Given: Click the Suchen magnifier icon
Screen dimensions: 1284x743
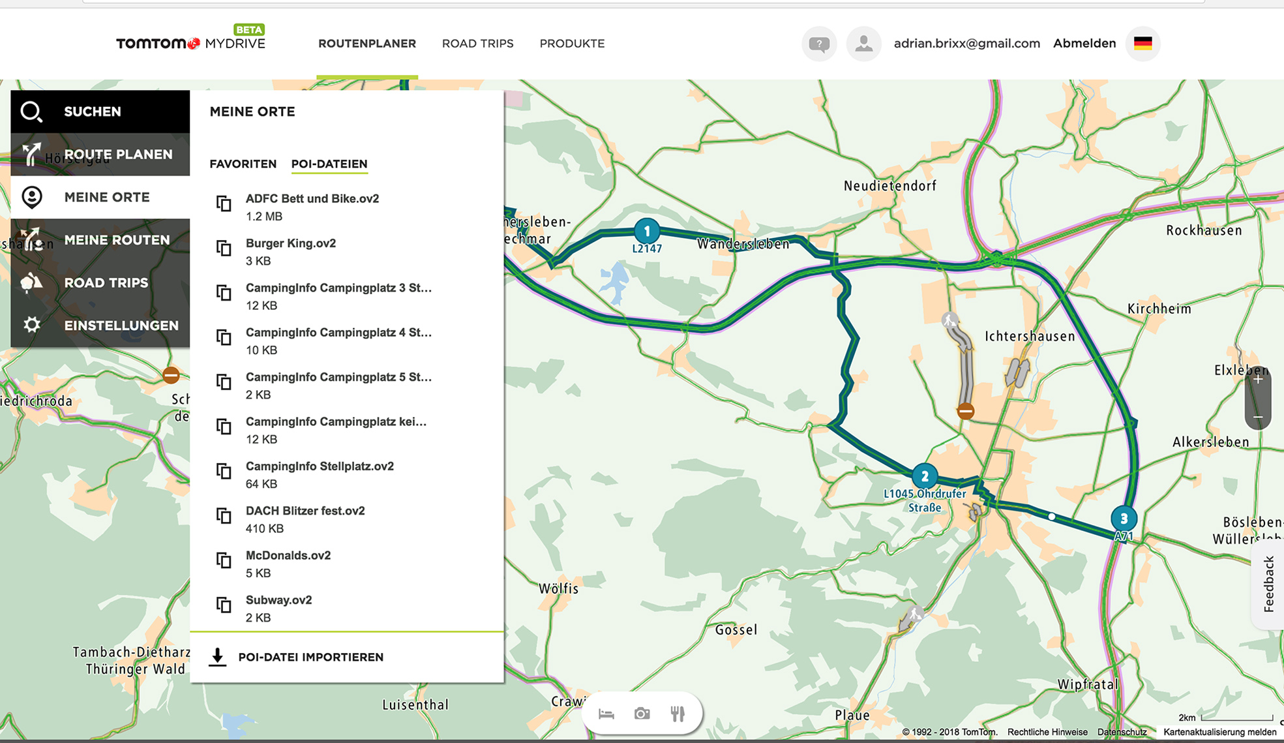Looking at the screenshot, I should (31, 112).
